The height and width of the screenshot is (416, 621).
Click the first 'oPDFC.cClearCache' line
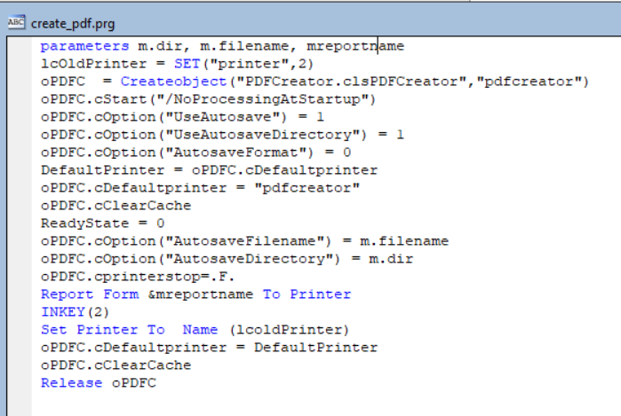click(x=116, y=206)
